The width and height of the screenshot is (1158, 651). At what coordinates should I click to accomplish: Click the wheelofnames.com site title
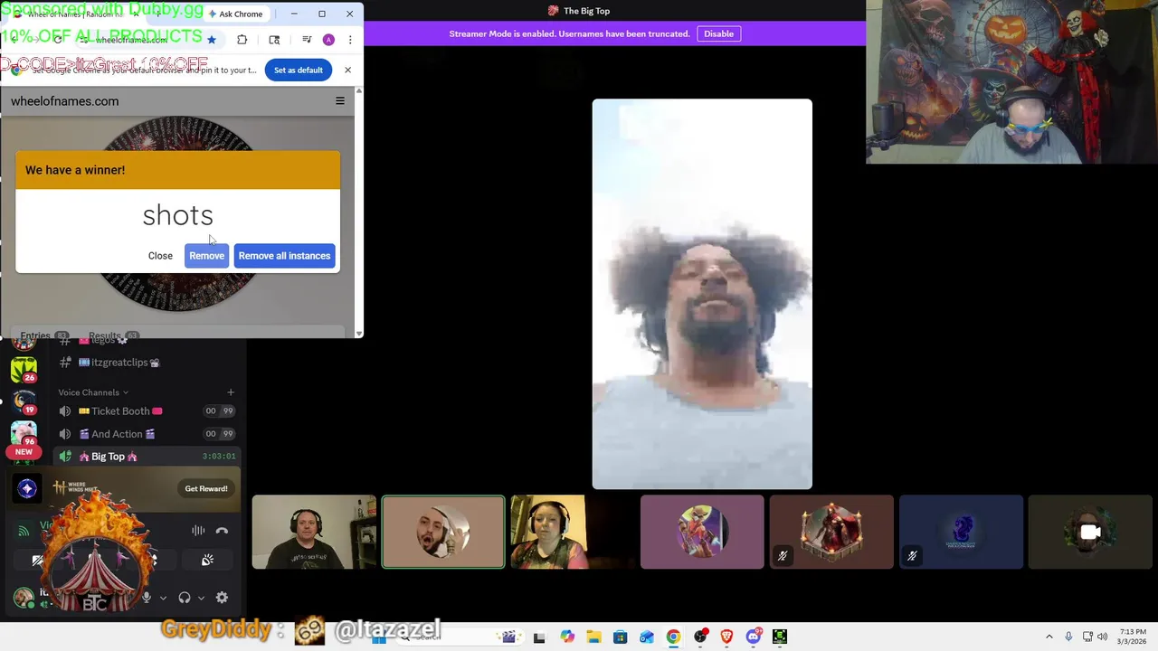point(64,101)
